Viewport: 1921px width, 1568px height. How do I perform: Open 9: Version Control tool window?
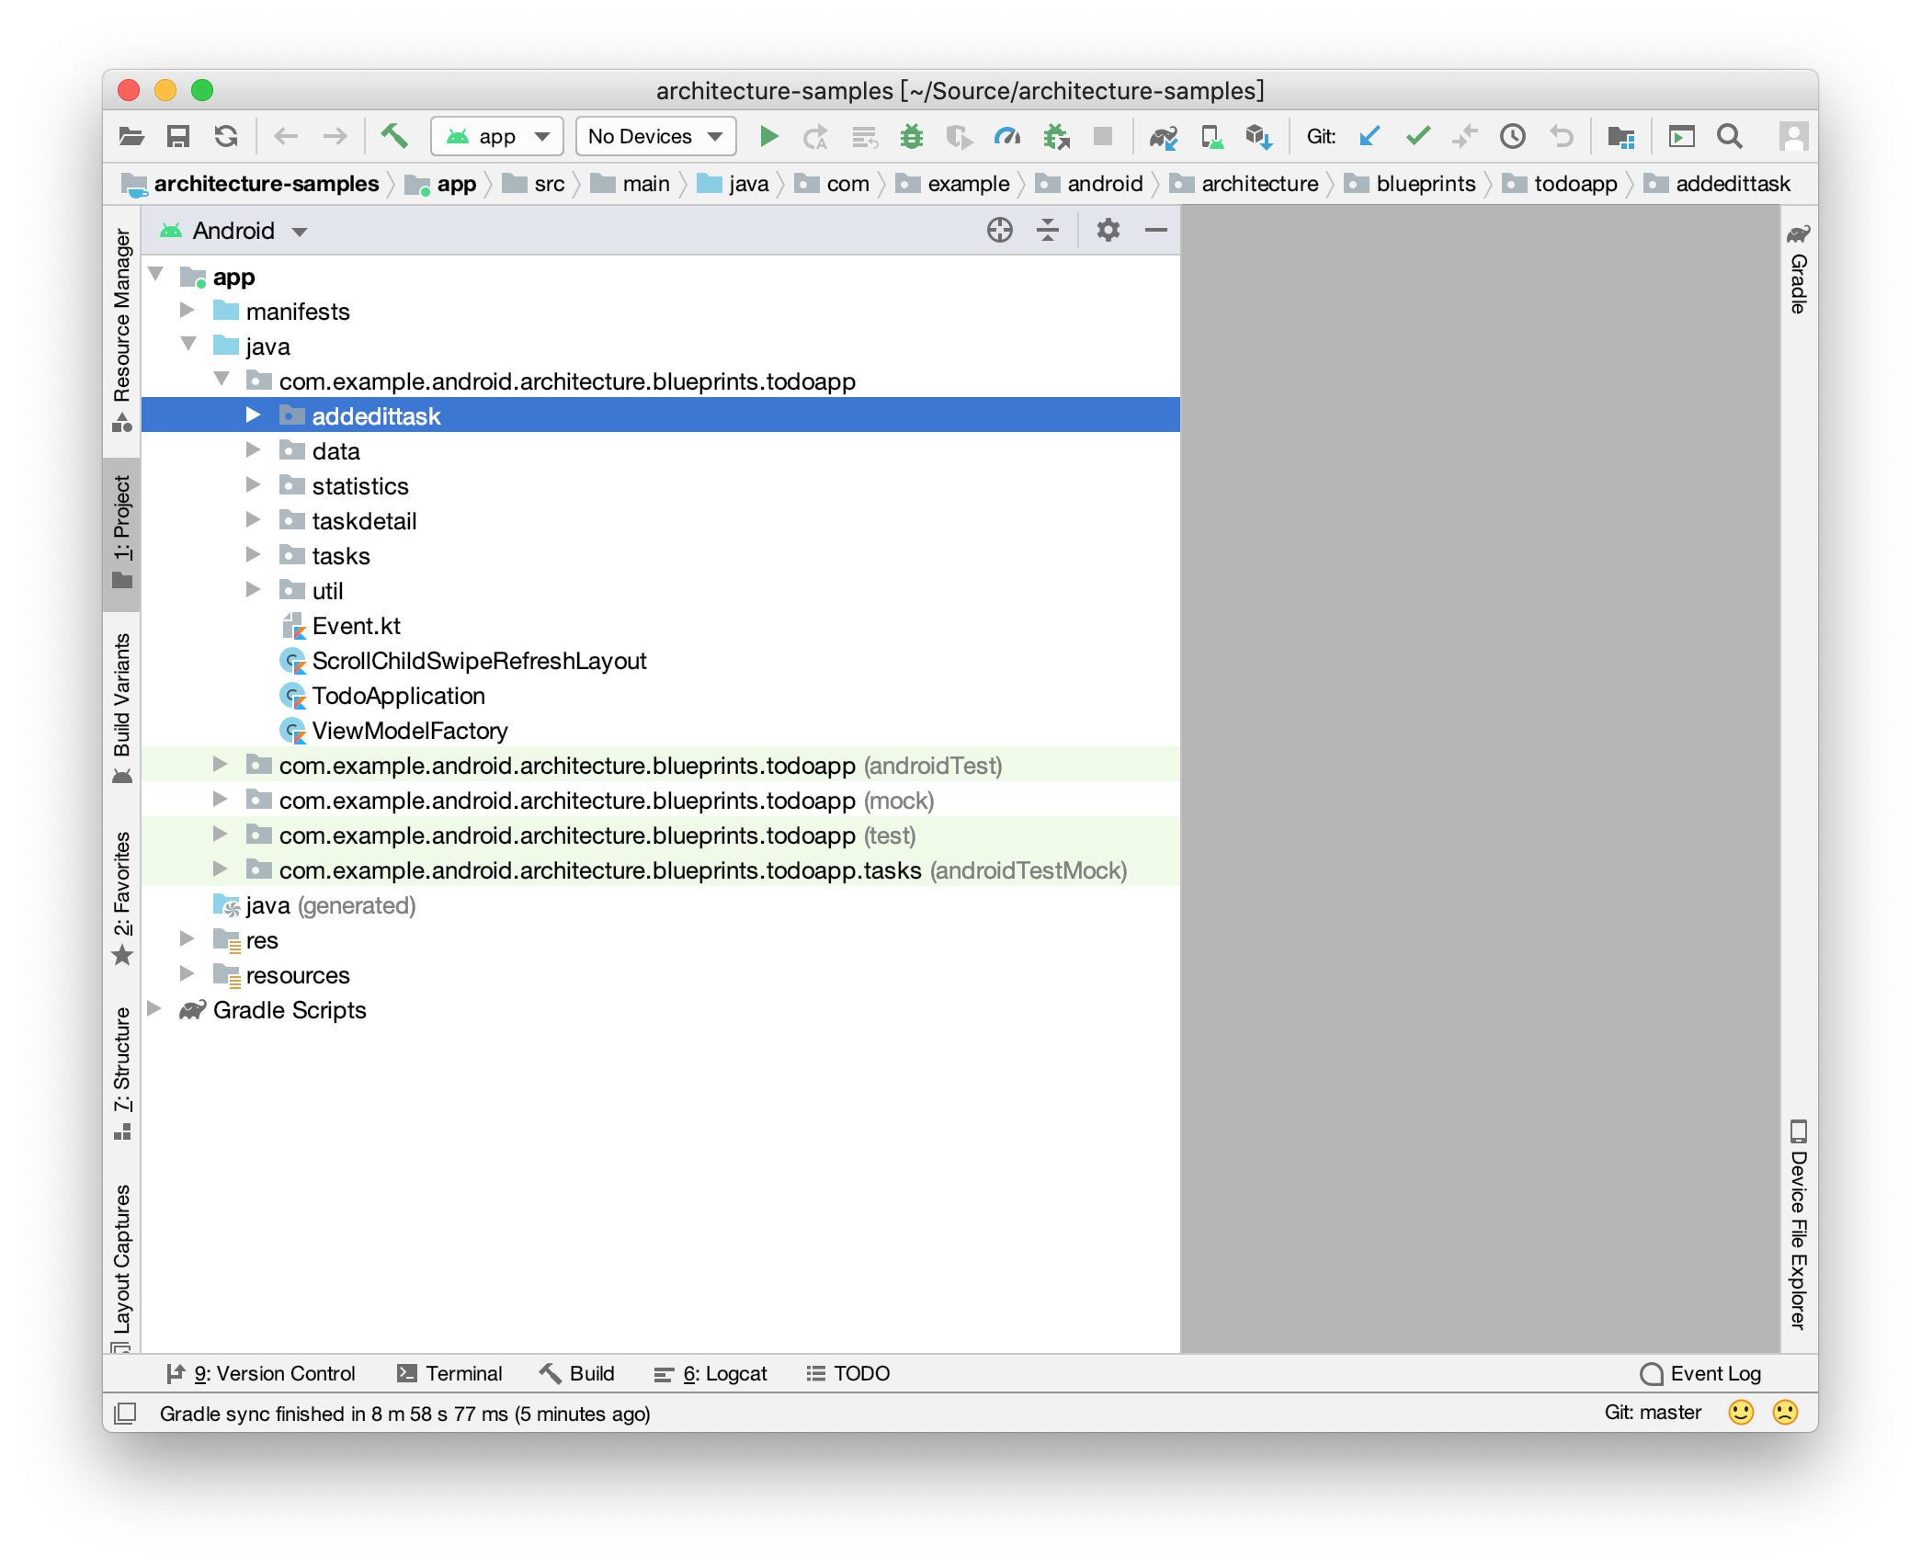261,1373
